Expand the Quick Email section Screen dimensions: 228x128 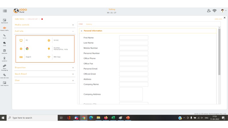(x=73, y=74)
